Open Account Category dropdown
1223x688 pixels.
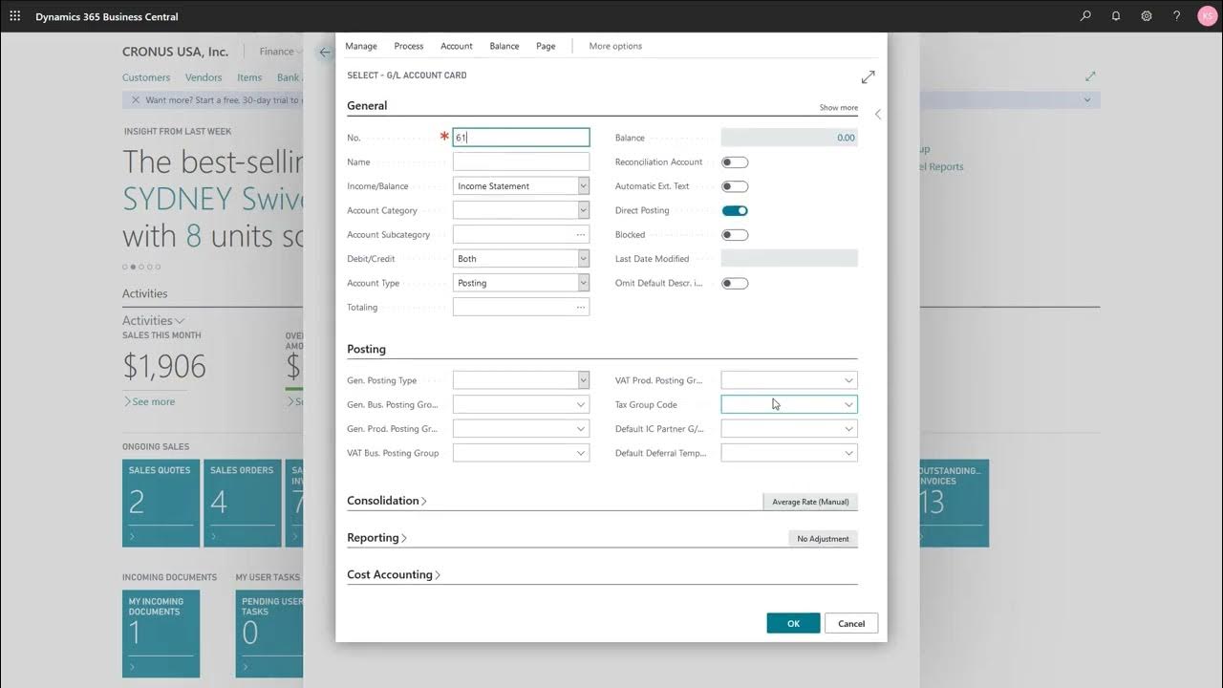(x=583, y=210)
